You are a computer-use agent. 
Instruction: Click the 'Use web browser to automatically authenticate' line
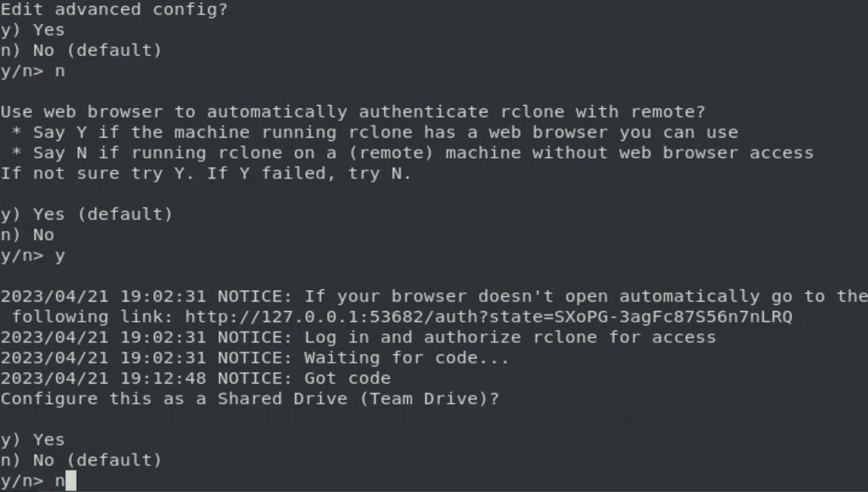click(353, 112)
